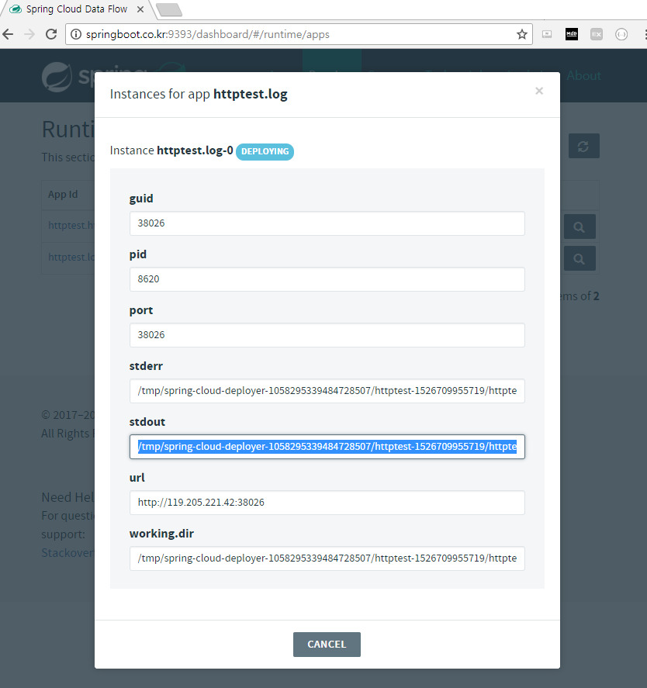Select the highlighted stdout path field
This screenshot has width=647, height=688.
pos(327,447)
